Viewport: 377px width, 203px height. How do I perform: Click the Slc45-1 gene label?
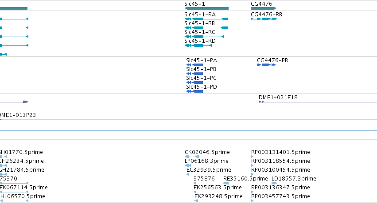pos(194,4)
